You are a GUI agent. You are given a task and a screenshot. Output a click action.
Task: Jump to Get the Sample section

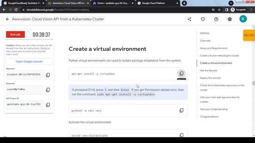click(x=208, y=71)
